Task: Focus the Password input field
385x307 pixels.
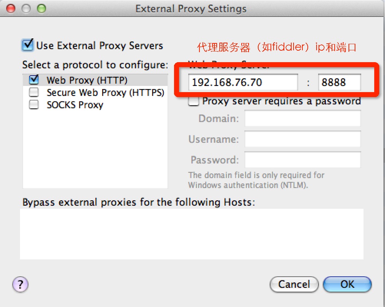Action: [x=302, y=160]
